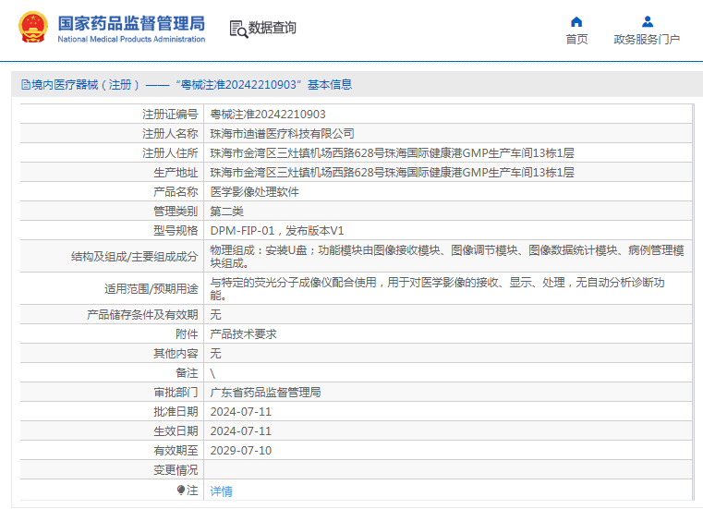Image resolution: width=703 pixels, height=509 pixels.
Task: Click the 数据查询 heading text
Action: [273, 28]
